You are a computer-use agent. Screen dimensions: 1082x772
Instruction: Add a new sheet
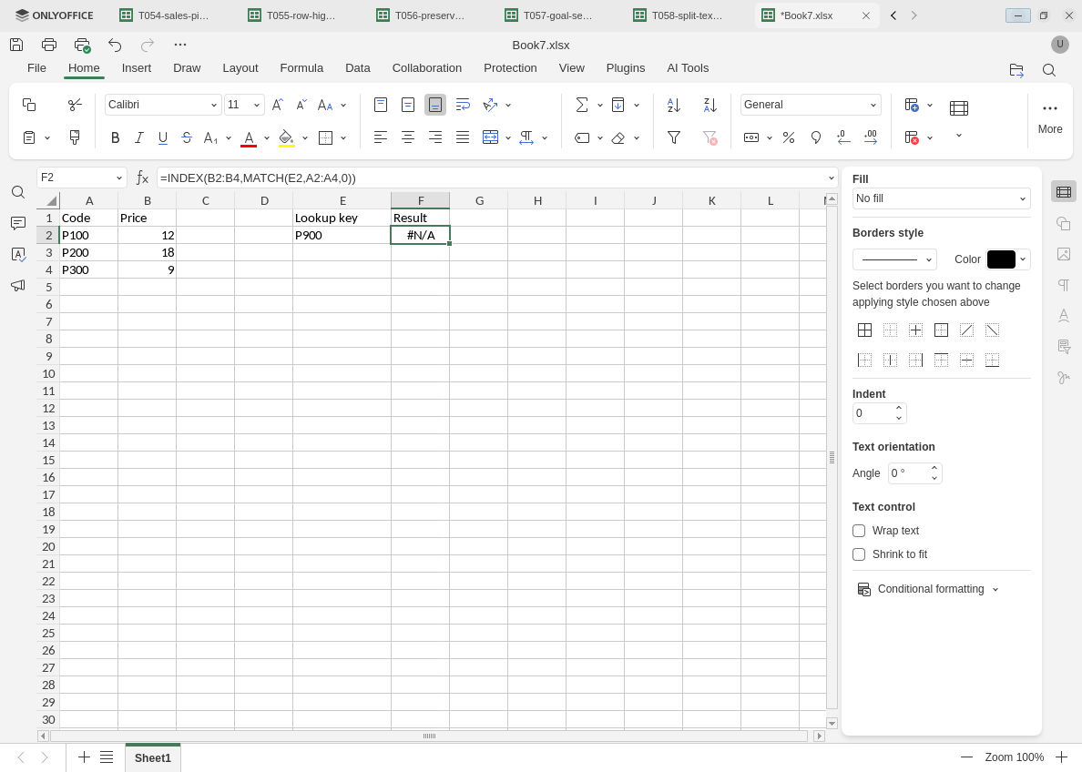click(x=84, y=757)
